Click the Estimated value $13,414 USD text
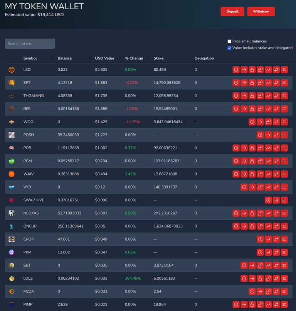Screen dimensions: 296x311 click(34, 15)
